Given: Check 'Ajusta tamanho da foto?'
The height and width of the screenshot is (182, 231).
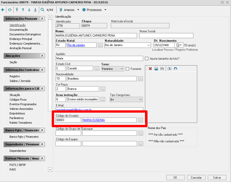Looking at the screenshot, I should tap(146, 58).
